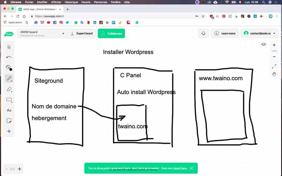Open the Apple menu
Screen dimensions: 282x176
(x=5, y=2)
